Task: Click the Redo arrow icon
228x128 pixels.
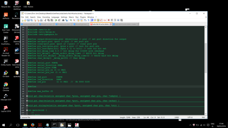Action: click(59, 20)
